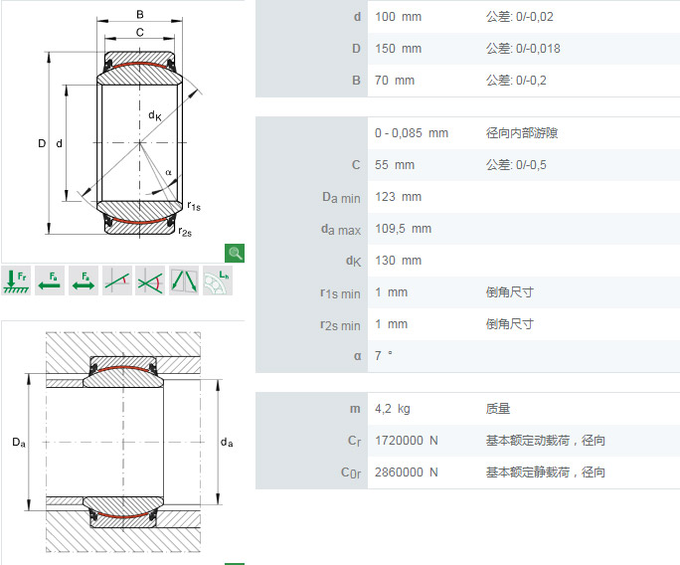Click the mass value 4,2 kg

point(393,409)
